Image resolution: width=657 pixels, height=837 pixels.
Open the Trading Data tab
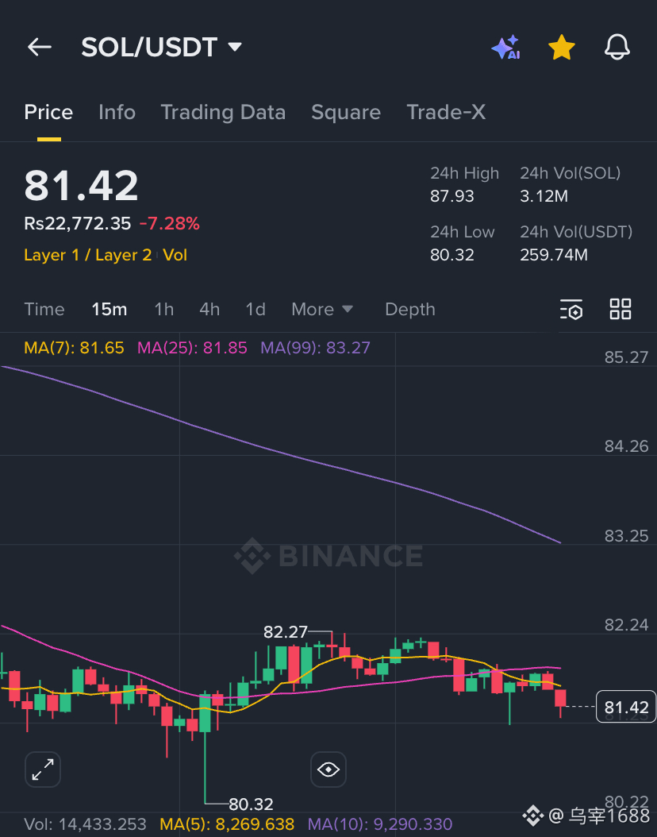click(223, 112)
